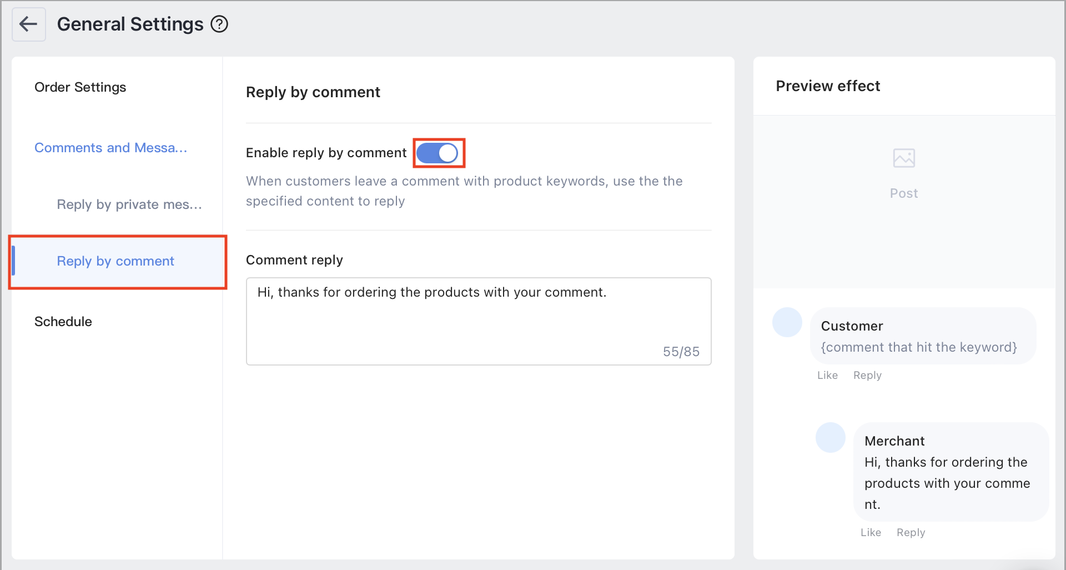
Task: Click the Preview effect heading
Action: click(828, 86)
